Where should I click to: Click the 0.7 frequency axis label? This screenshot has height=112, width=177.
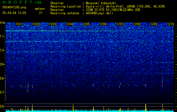click(x=3, y=92)
